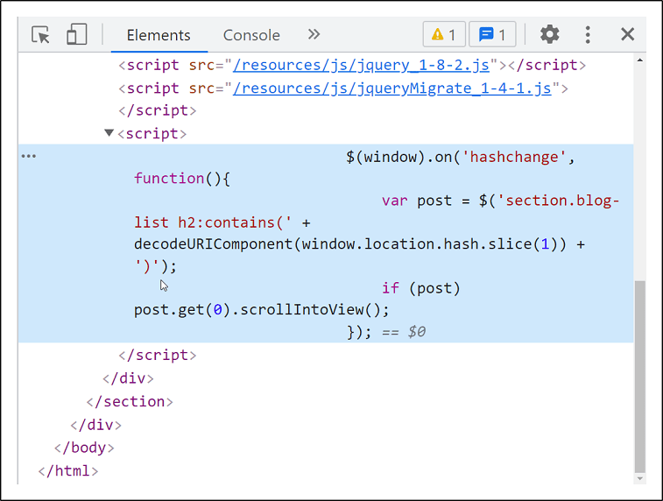Close the DevTools panel
Screen dimensions: 663x501
[x=627, y=34]
